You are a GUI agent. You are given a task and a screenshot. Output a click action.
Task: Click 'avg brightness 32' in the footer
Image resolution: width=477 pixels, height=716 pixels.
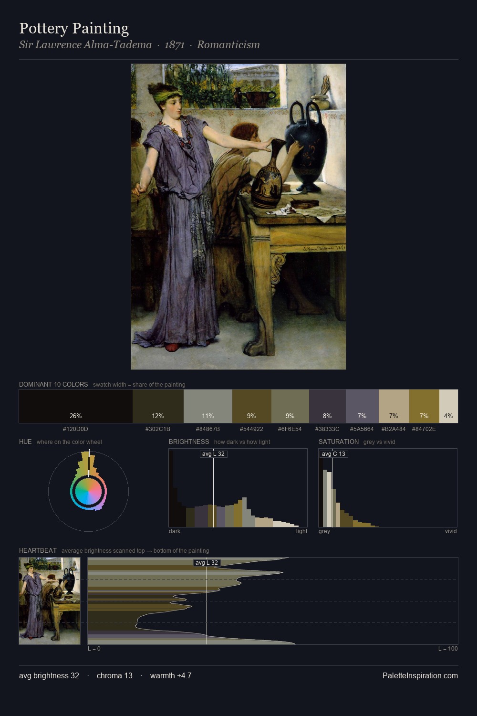49,675
